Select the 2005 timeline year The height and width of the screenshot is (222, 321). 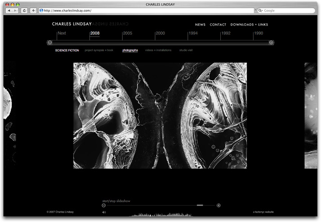click(127, 33)
